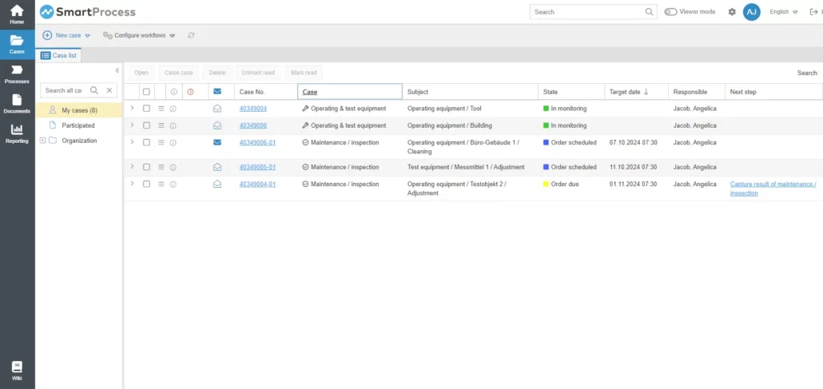The width and height of the screenshot is (823, 389).
Task: Expand the row for case 40349004-01
Action: (x=132, y=184)
